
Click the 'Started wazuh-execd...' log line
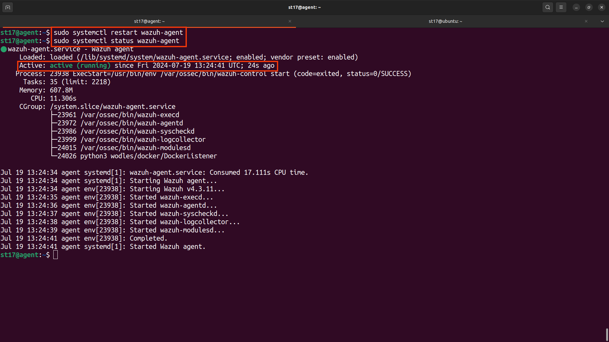coord(107,197)
